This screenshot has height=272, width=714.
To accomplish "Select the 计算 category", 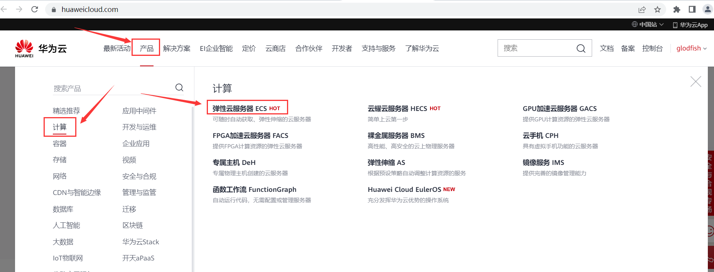I will [60, 127].
